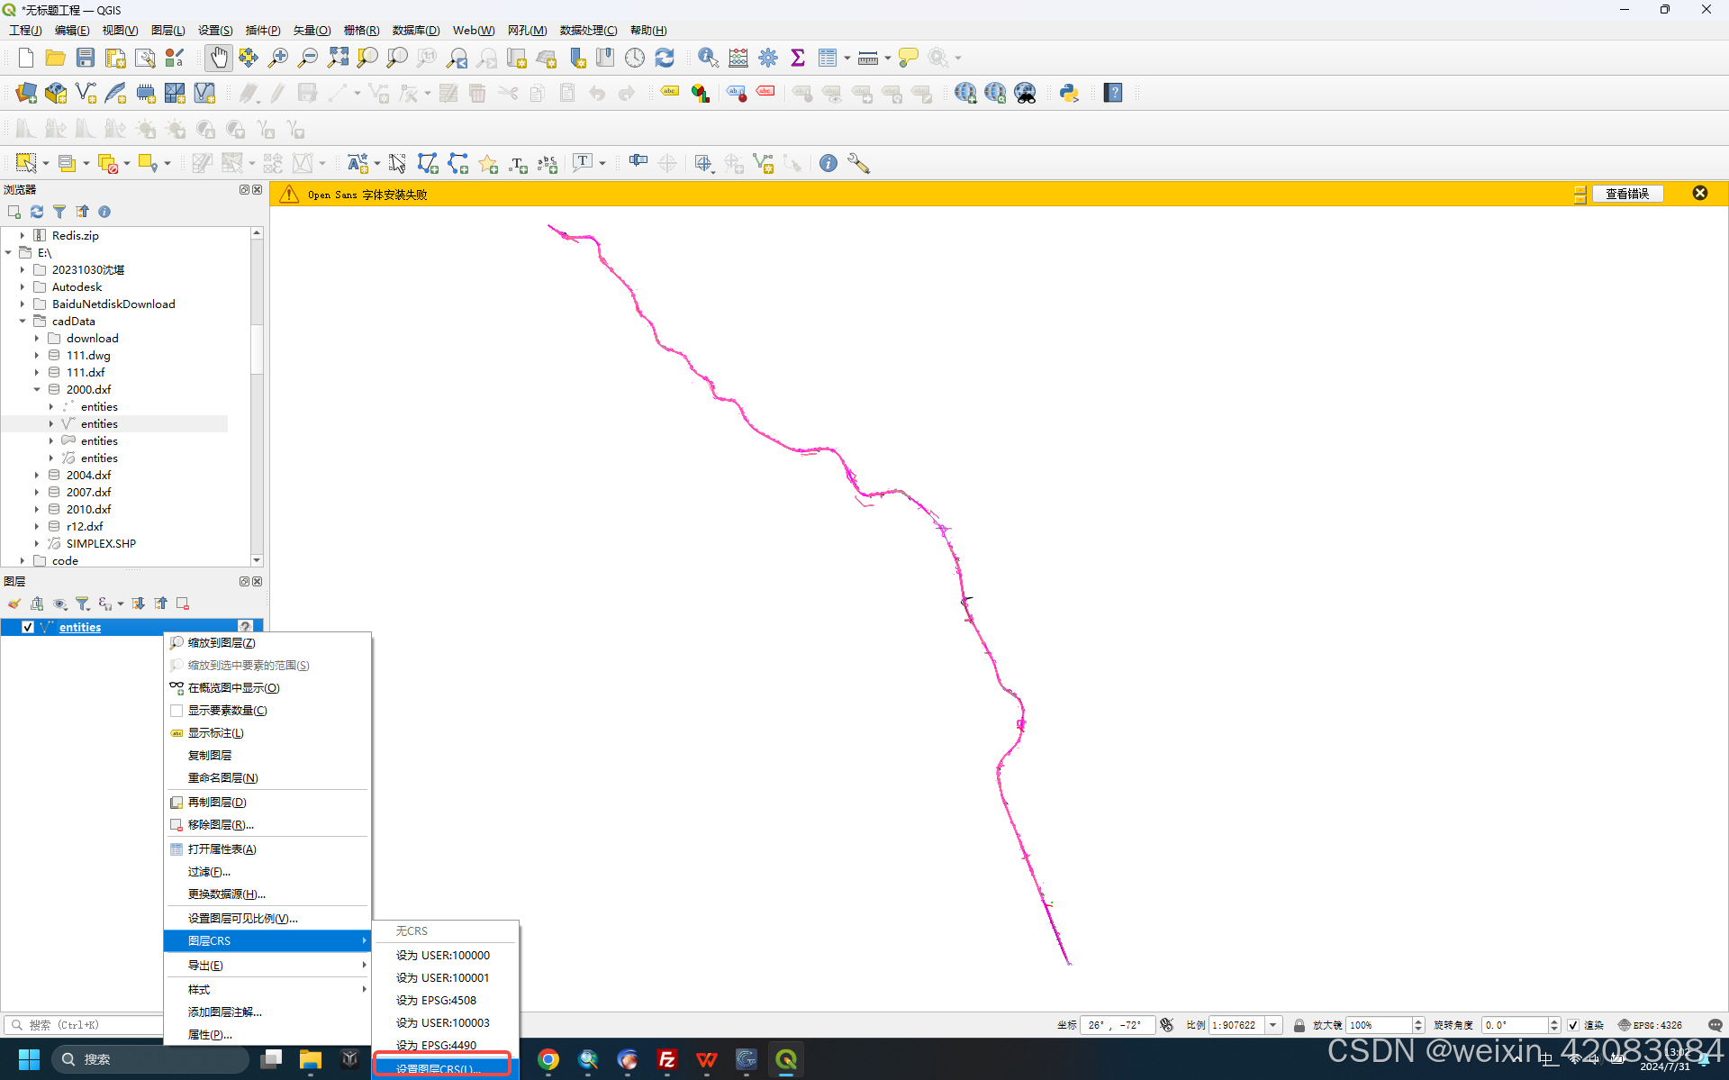Select Set to EPSG:4508 option

click(x=436, y=1000)
